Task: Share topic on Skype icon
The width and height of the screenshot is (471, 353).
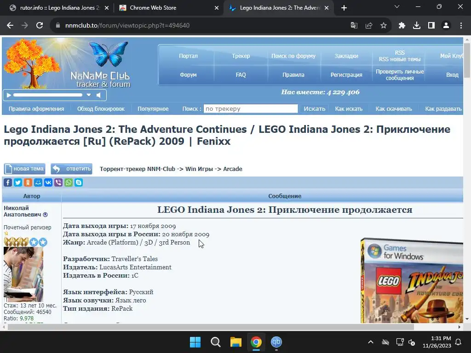Action: pyautogui.click(x=79, y=182)
